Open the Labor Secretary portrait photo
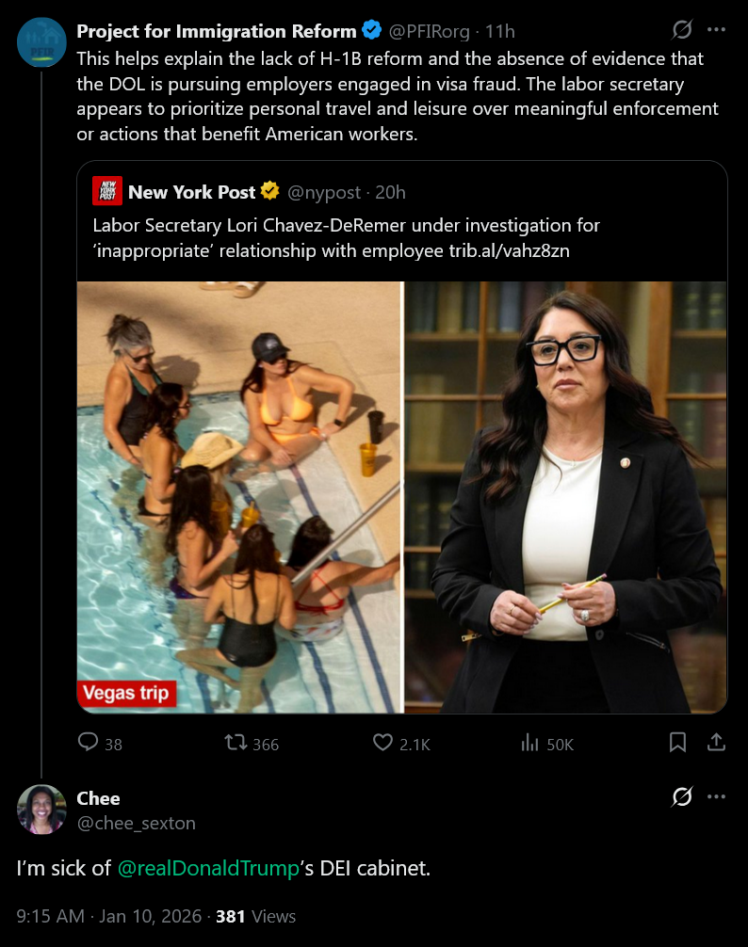This screenshot has width=748, height=947. 565,497
